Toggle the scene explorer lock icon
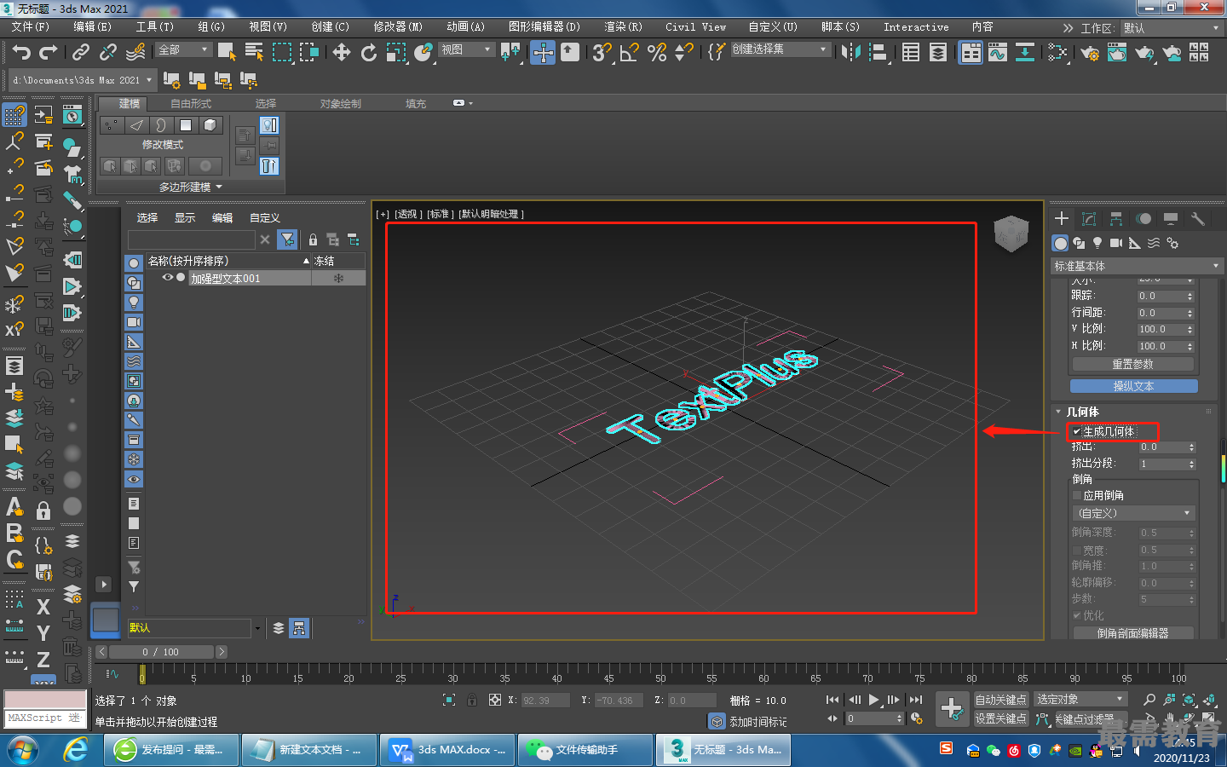Viewport: 1227px width, 767px height. pos(313,240)
